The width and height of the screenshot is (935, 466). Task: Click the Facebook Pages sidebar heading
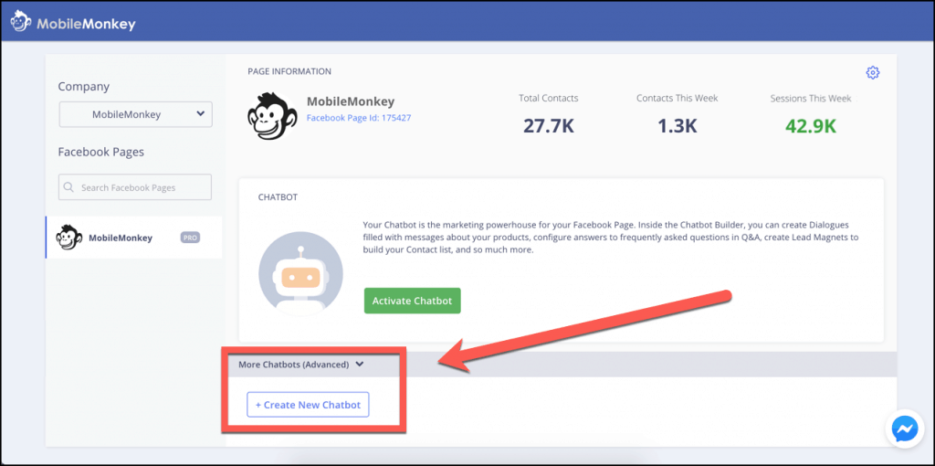click(x=100, y=153)
